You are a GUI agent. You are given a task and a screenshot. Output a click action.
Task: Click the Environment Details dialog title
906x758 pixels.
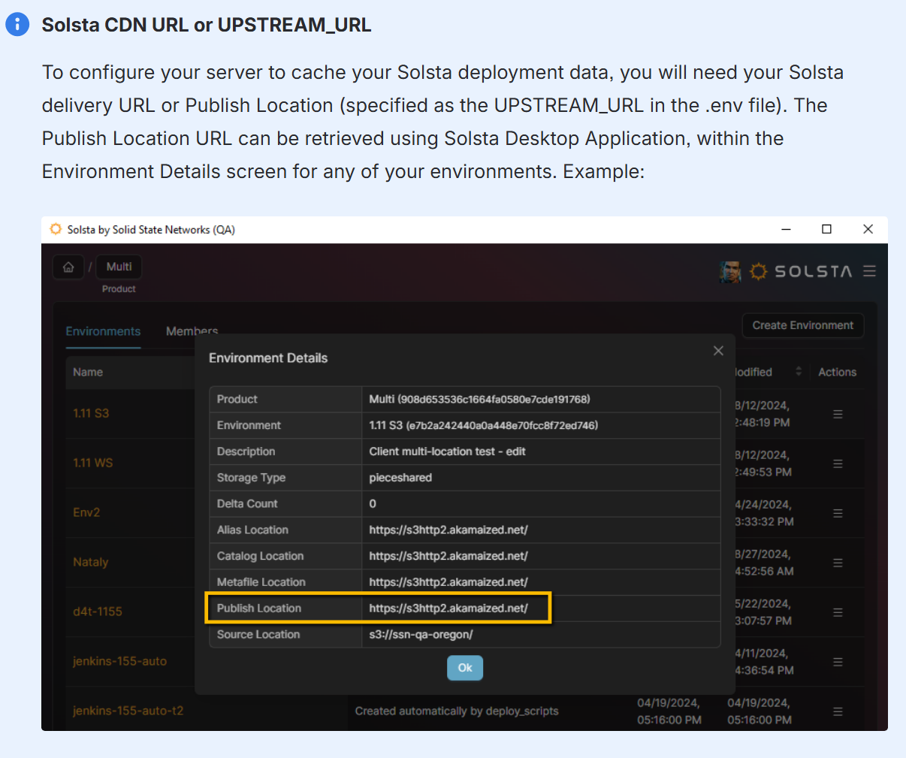click(x=268, y=358)
